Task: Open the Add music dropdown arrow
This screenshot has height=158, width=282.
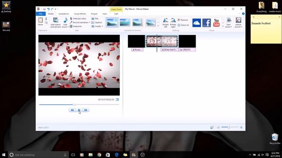Action: click(x=68, y=27)
